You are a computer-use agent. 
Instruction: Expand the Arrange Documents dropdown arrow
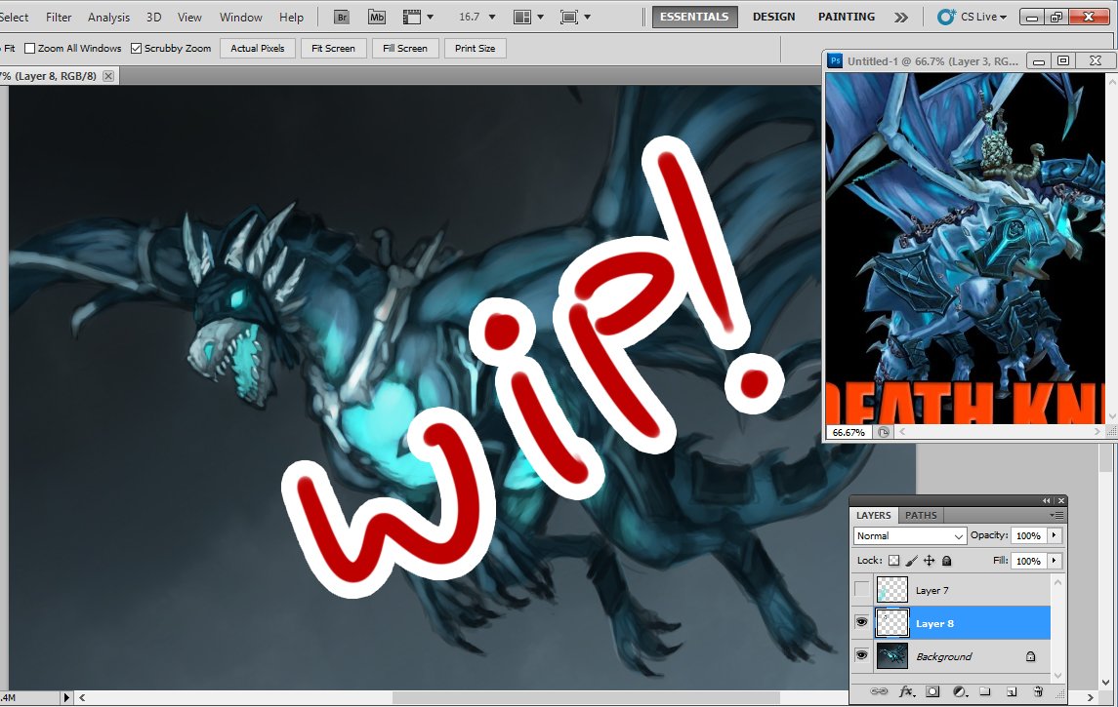coord(541,18)
